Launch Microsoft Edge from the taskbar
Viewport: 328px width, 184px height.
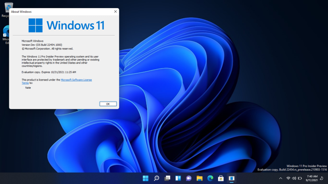[x=210, y=178]
